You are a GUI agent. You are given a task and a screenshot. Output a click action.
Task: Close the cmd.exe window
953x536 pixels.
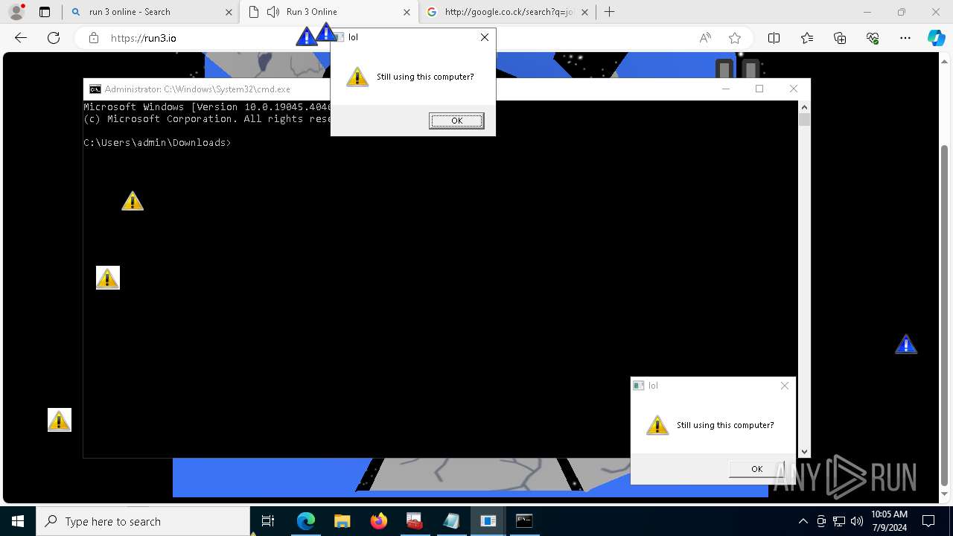794,89
